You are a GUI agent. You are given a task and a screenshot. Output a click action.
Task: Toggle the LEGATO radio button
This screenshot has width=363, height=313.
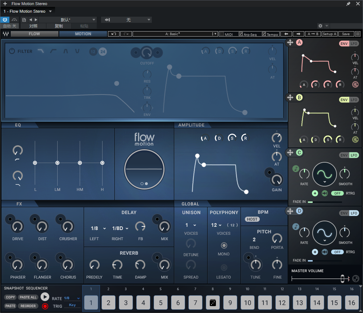[224, 268]
